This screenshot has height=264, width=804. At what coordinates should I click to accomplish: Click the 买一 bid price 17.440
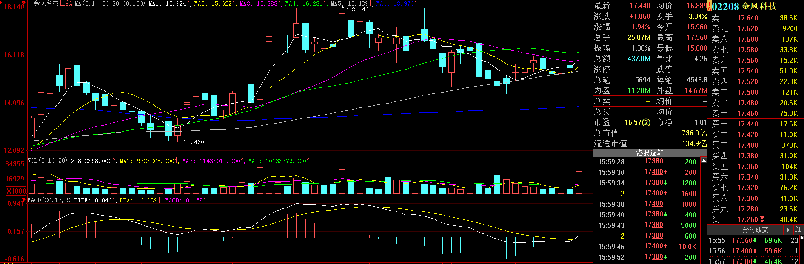pyautogui.click(x=747, y=124)
